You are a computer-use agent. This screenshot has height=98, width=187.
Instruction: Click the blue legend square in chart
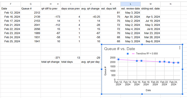point(128,54)
